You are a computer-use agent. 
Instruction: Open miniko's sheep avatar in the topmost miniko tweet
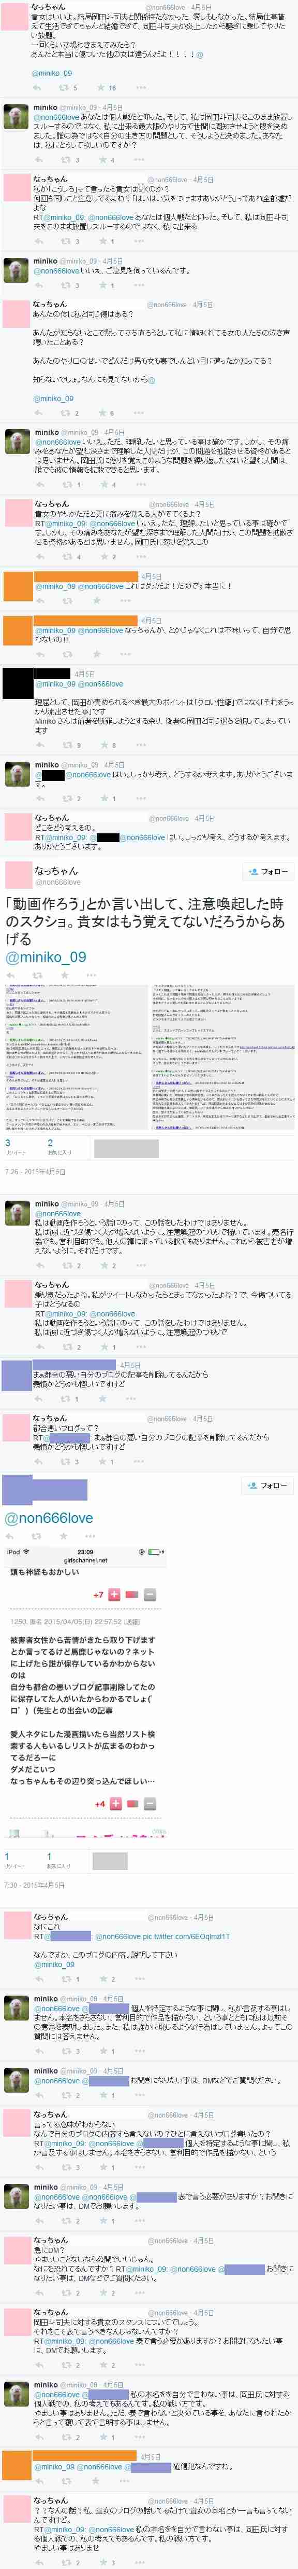(x=17, y=117)
